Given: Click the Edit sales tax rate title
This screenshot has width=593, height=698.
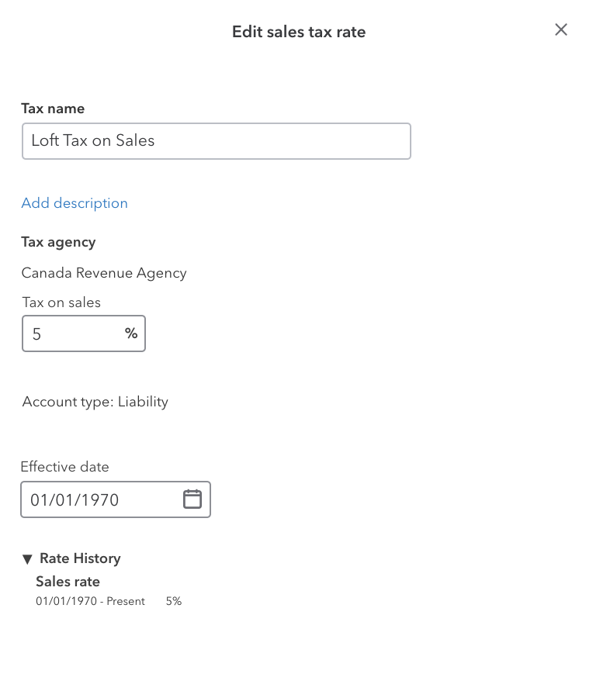Looking at the screenshot, I should point(299,32).
